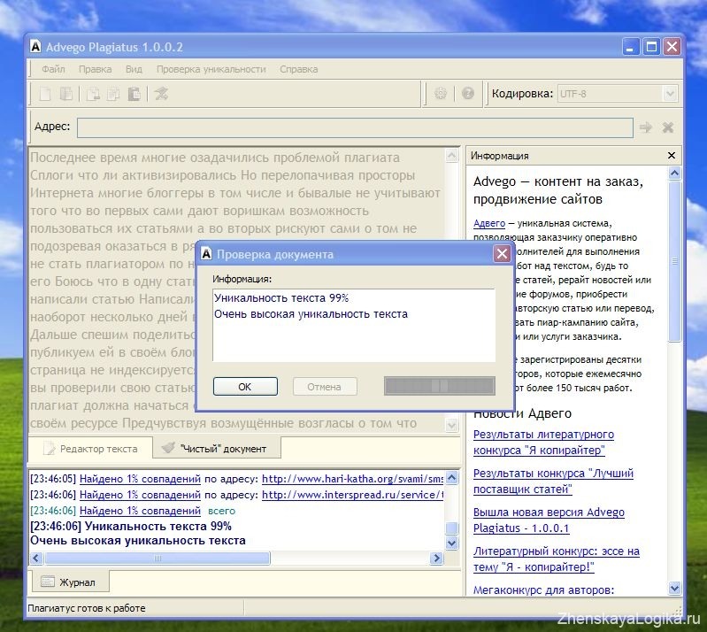Click the cut toolbar icon
This screenshot has height=632, width=707.
[x=93, y=94]
